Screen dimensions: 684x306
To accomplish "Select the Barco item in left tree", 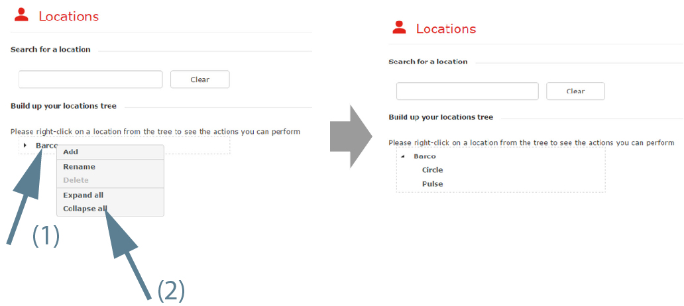I will click(46, 145).
